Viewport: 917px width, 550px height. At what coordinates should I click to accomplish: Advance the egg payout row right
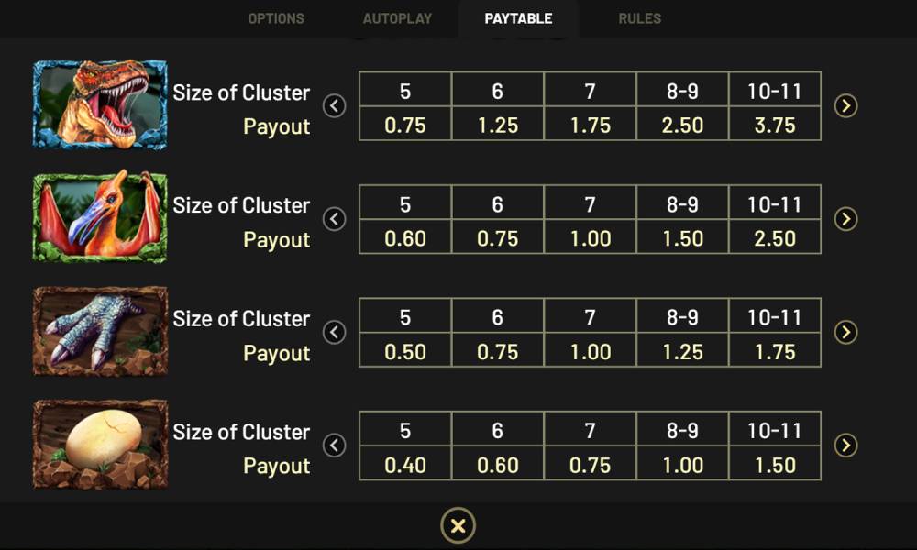tap(845, 445)
